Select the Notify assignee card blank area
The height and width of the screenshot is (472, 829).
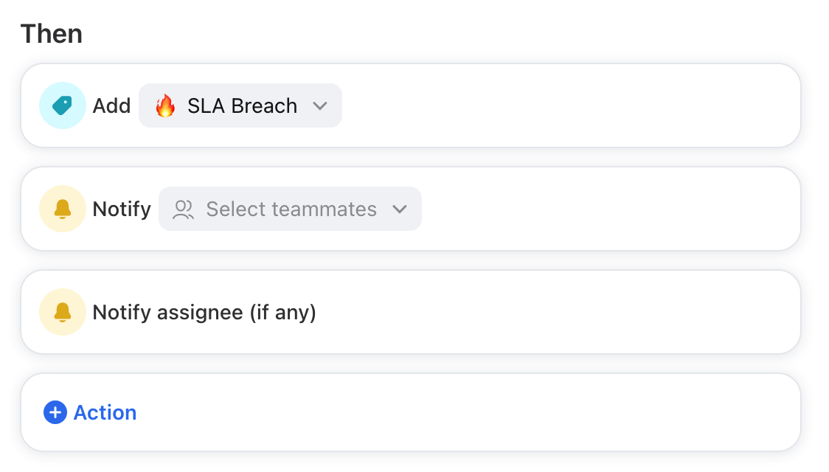point(555,312)
